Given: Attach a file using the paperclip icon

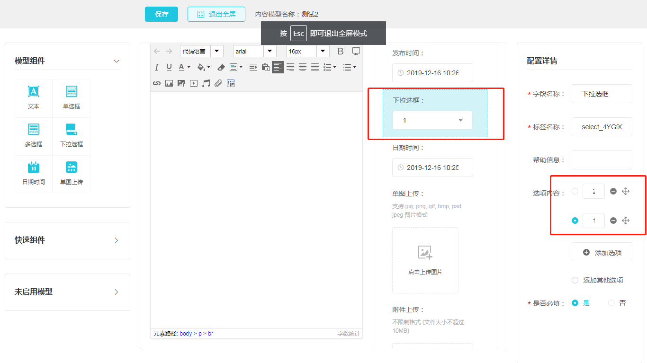Looking at the screenshot, I should [218, 83].
